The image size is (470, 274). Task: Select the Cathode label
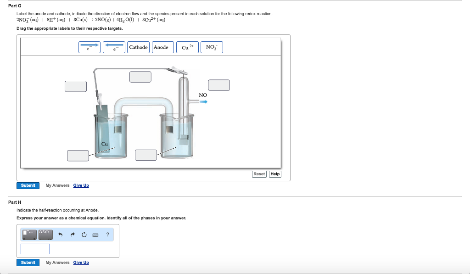[138, 47]
